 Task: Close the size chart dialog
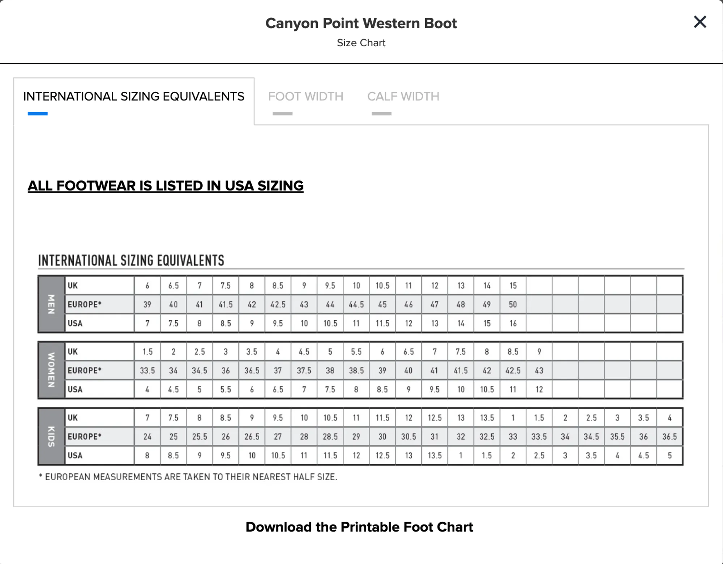[x=700, y=22]
